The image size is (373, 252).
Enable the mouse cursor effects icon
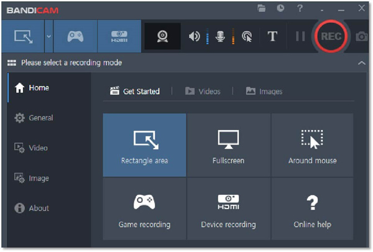tap(246, 37)
